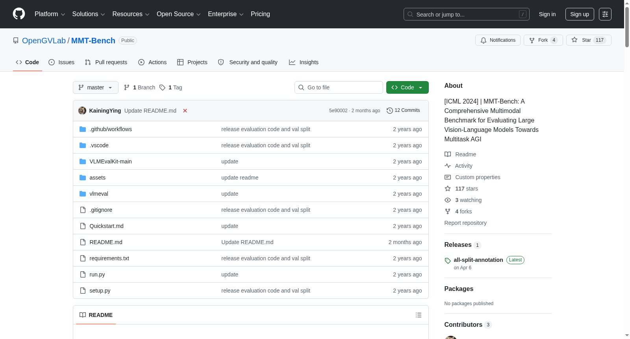Expand the master branch dropdown
Viewport: 630px width, 339px height.
click(x=96, y=87)
